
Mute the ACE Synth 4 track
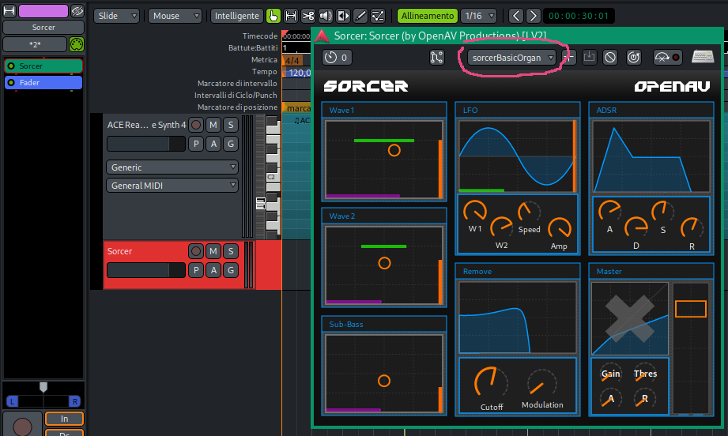(x=213, y=125)
